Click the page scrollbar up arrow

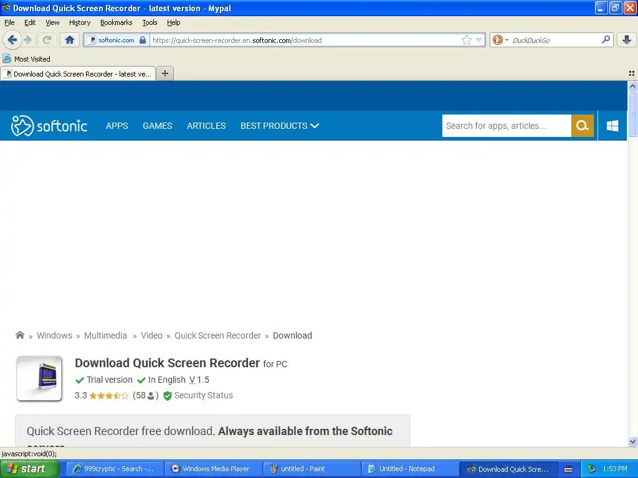[x=632, y=86]
